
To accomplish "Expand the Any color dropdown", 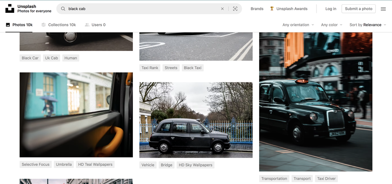I will [332, 25].
